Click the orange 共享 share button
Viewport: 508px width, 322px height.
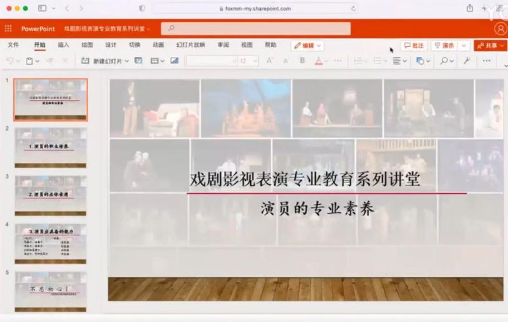[490, 46]
